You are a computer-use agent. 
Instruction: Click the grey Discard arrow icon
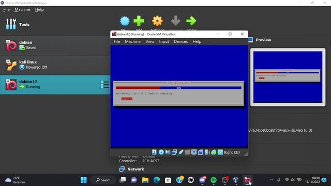pos(175,21)
